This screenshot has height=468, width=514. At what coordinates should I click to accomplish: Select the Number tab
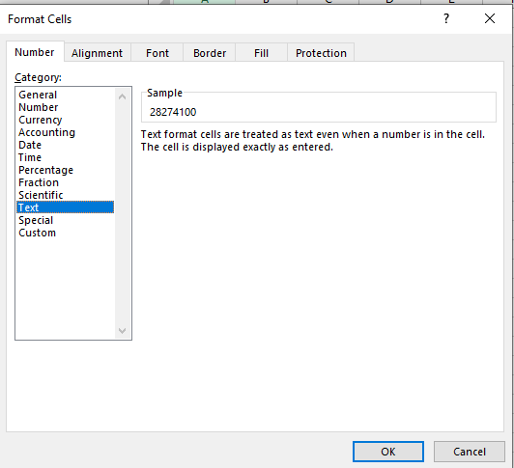[35, 52]
